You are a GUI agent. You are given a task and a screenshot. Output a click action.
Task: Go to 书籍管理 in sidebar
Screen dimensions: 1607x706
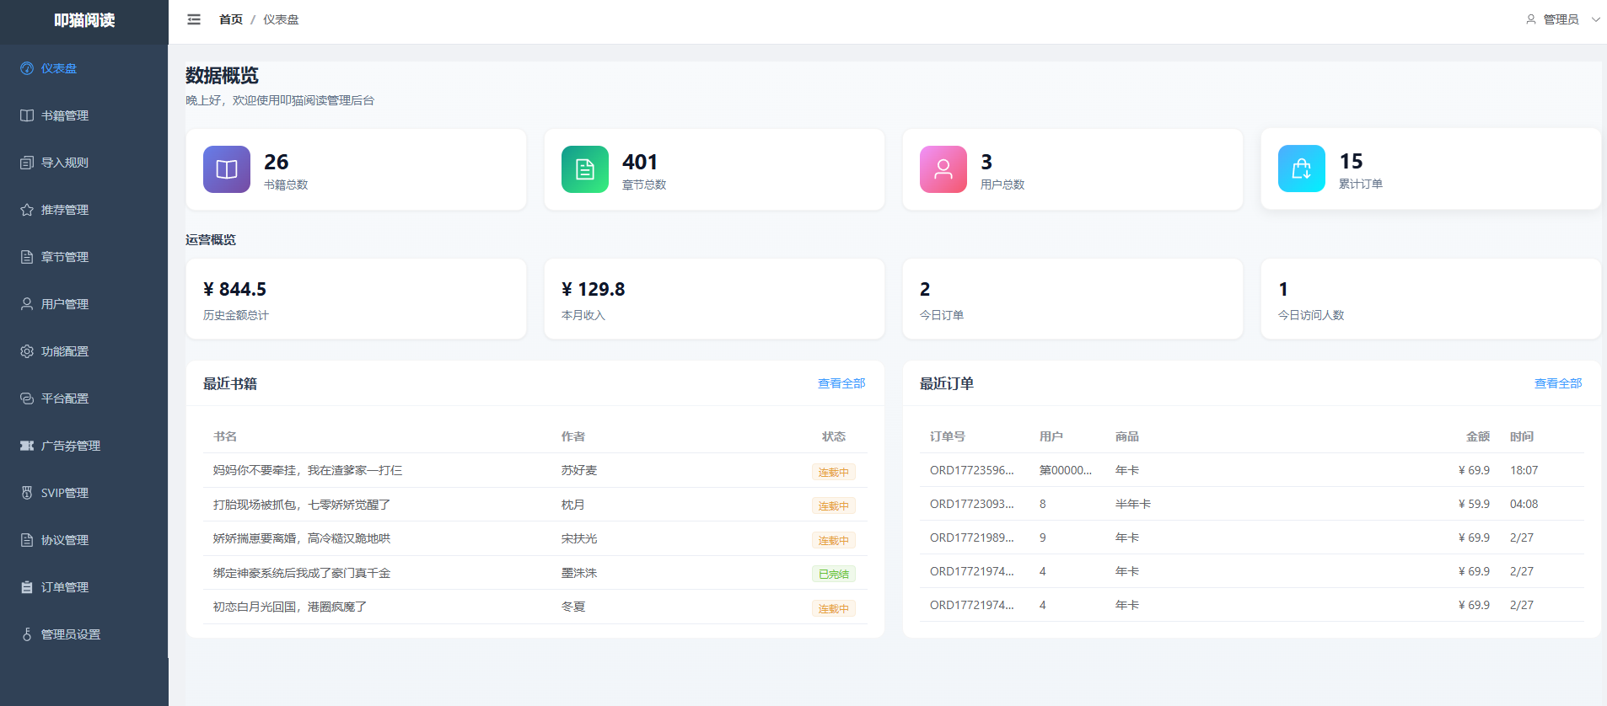[84, 115]
